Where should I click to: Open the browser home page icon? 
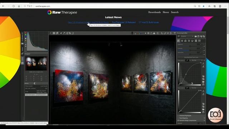coord(19,6)
